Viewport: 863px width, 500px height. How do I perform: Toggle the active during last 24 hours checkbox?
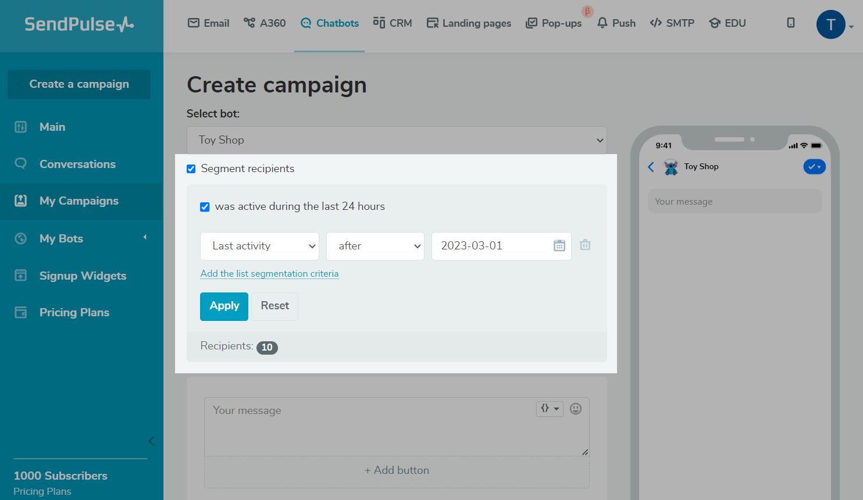click(x=205, y=207)
